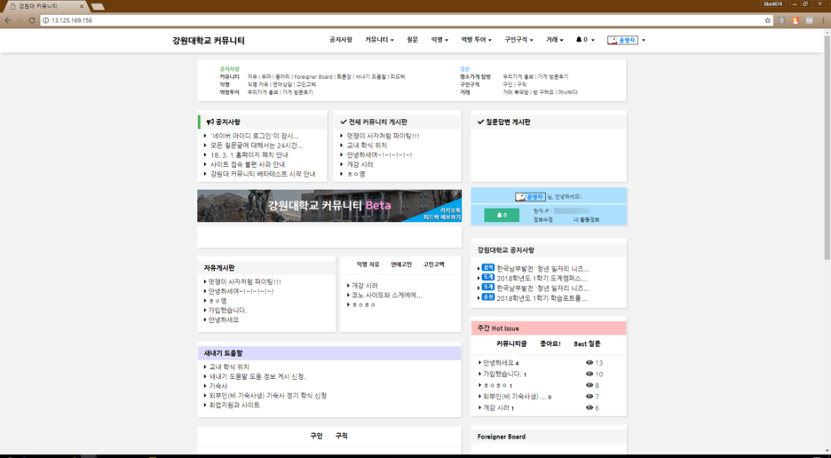831x458 pixels.
Task: Click the eye icon beside 13 views
Action: pos(590,362)
